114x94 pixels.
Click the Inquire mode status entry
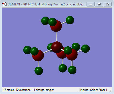click(x=84, y=90)
